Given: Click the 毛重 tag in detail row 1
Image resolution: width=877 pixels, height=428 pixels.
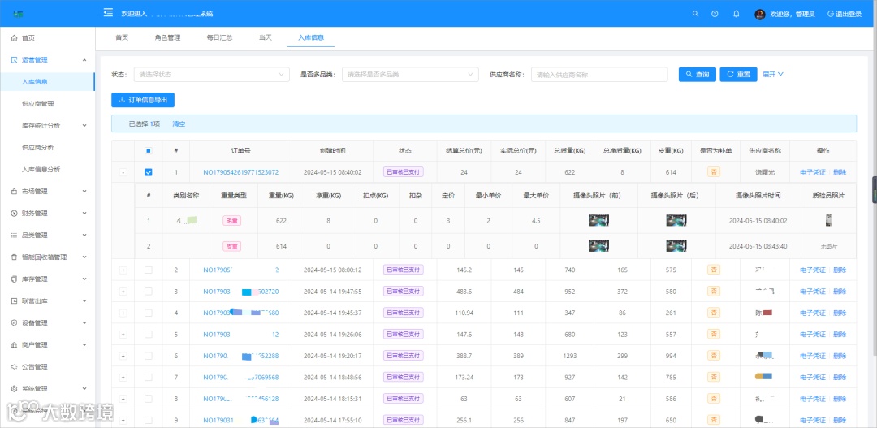Looking at the screenshot, I should [x=231, y=221].
